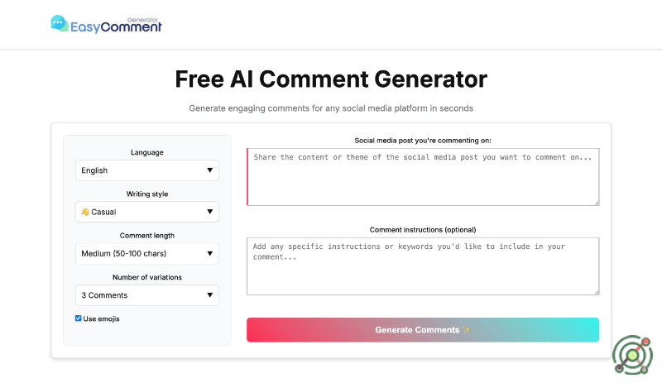Click the Number of variations dropdown arrow
The width and height of the screenshot is (662, 383).
pos(210,294)
